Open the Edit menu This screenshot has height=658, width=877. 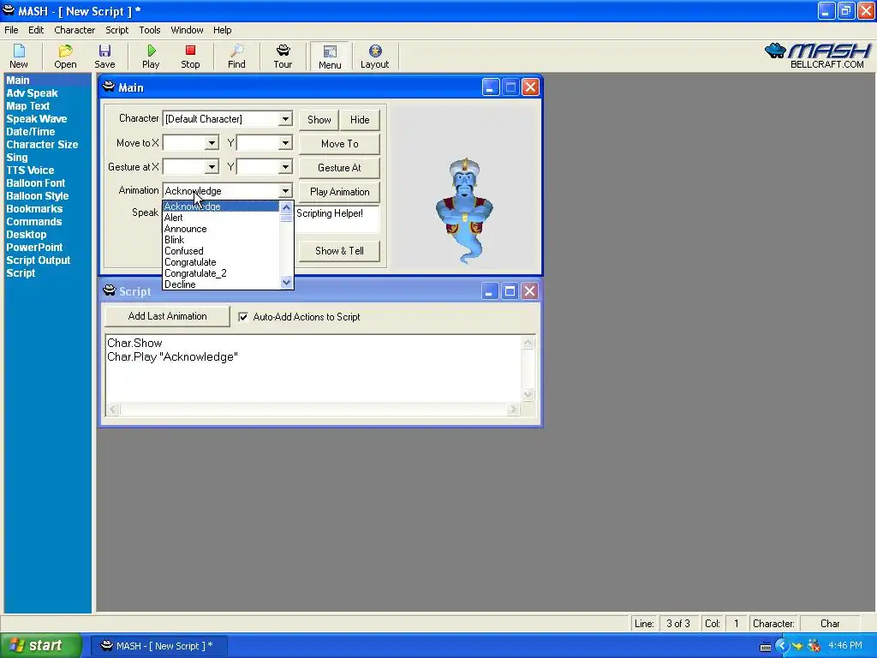coord(36,30)
